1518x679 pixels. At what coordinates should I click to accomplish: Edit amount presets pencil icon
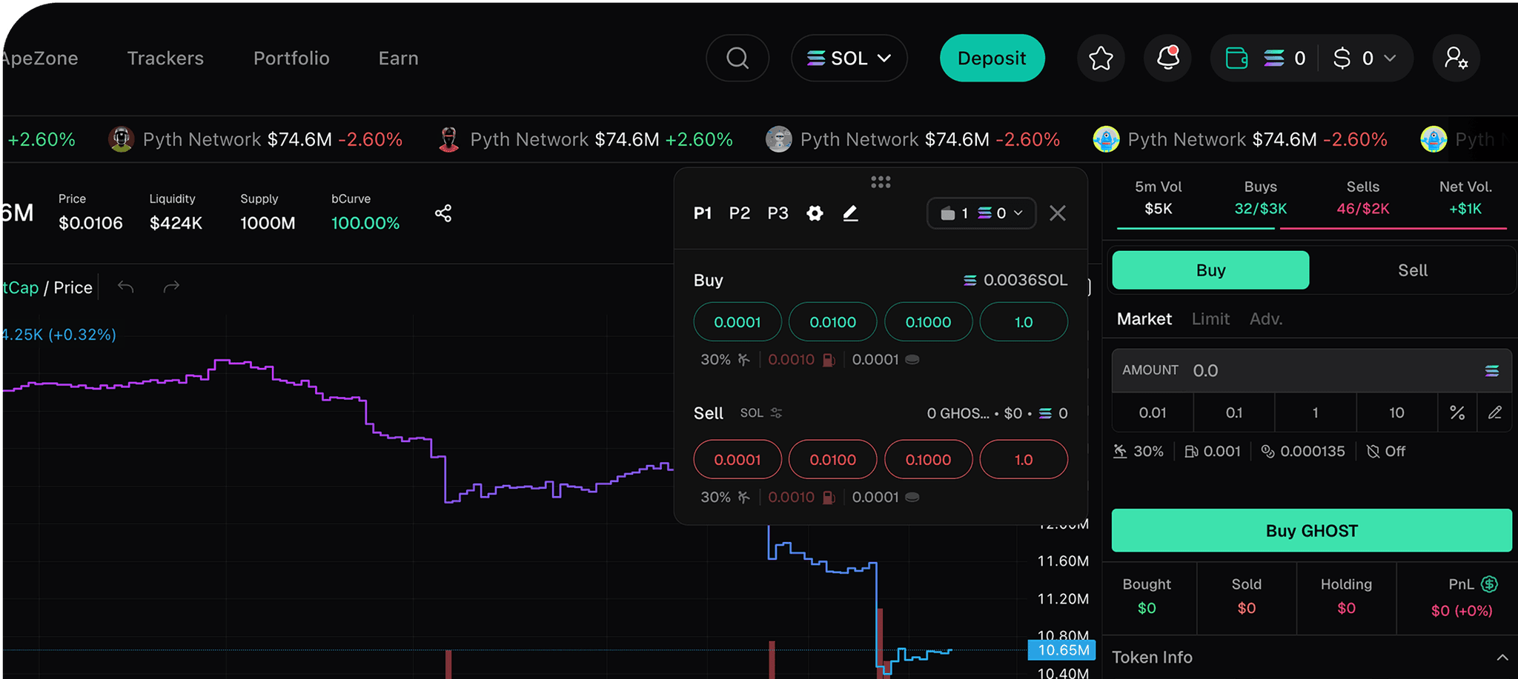coord(1495,412)
